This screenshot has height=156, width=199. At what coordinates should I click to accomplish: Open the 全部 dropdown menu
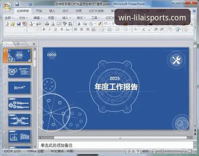[9, 18]
